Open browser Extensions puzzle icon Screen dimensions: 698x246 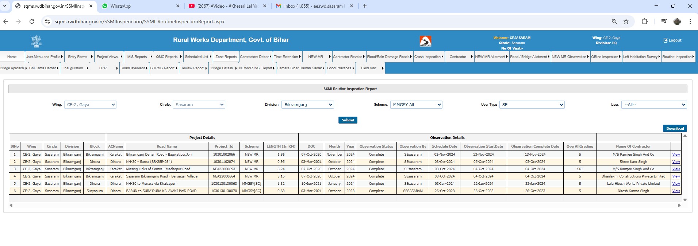pyautogui.click(x=644, y=22)
